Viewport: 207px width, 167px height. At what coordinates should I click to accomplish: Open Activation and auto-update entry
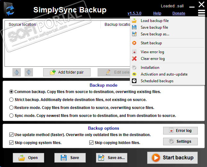168,74
